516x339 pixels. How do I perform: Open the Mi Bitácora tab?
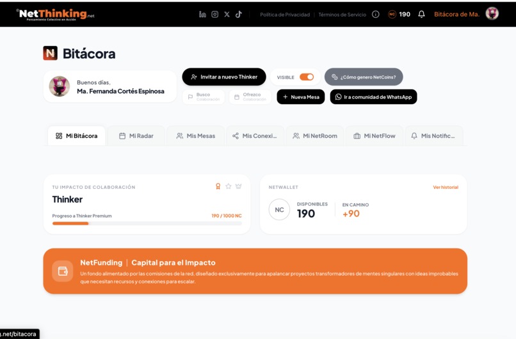(76, 136)
